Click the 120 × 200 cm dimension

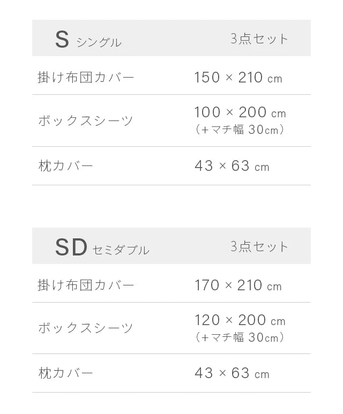(240, 320)
